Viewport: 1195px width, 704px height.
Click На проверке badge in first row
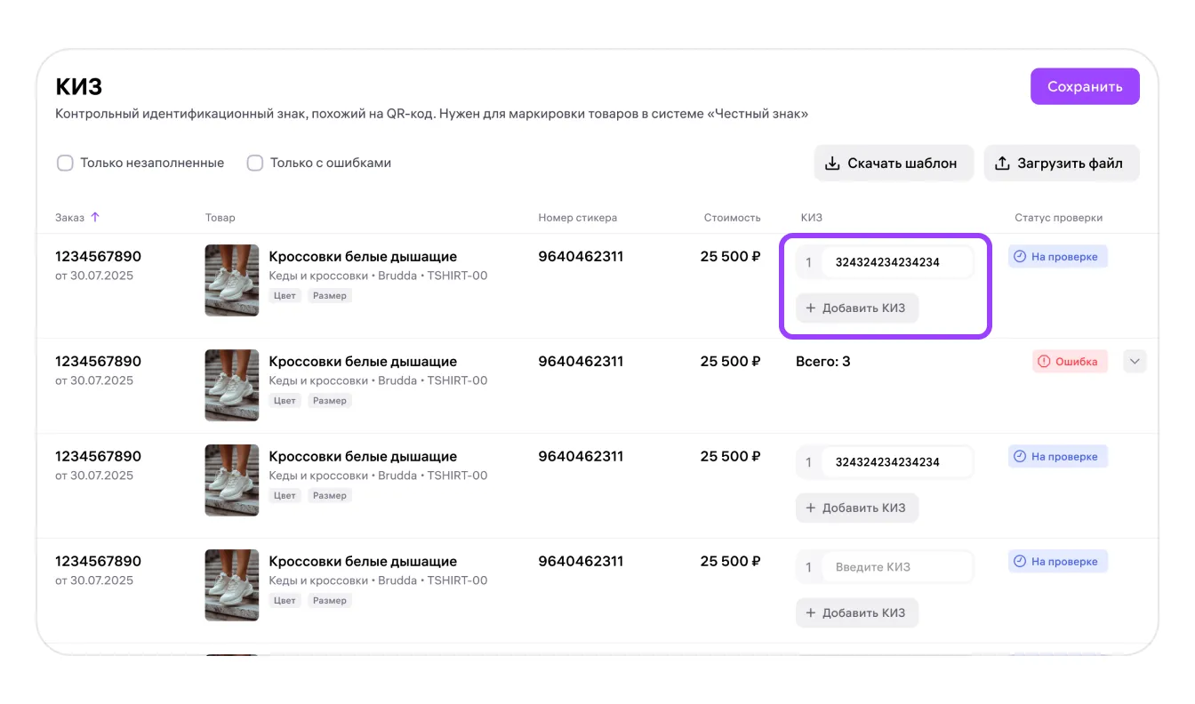click(1057, 257)
